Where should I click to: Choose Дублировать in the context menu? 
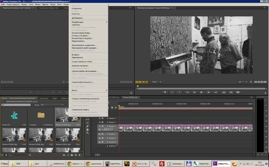tap(89, 18)
